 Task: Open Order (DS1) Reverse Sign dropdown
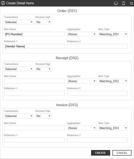(43, 22)
